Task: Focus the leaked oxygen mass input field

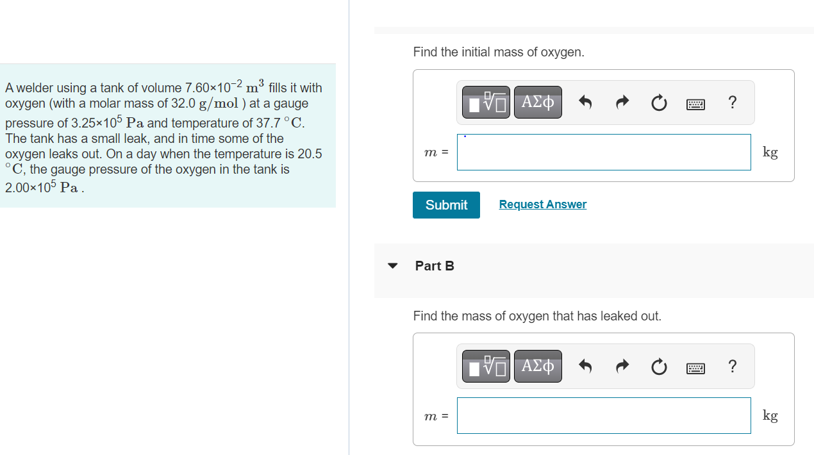Action: click(604, 415)
